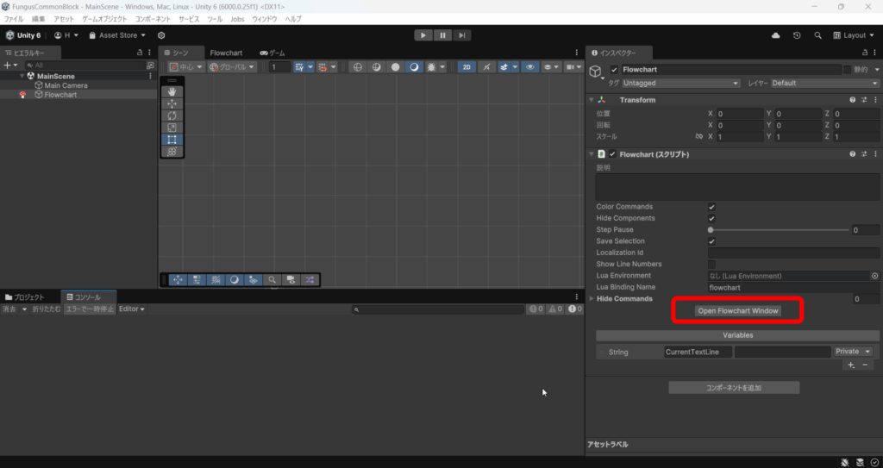Open the Private variable scope dropdown

pyautogui.click(x=853, y=352)
